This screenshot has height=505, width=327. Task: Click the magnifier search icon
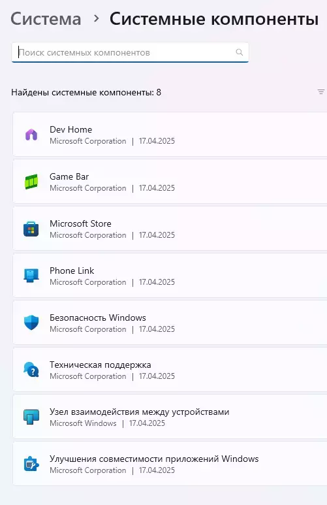pyautogui.click(x=239, y=52)
